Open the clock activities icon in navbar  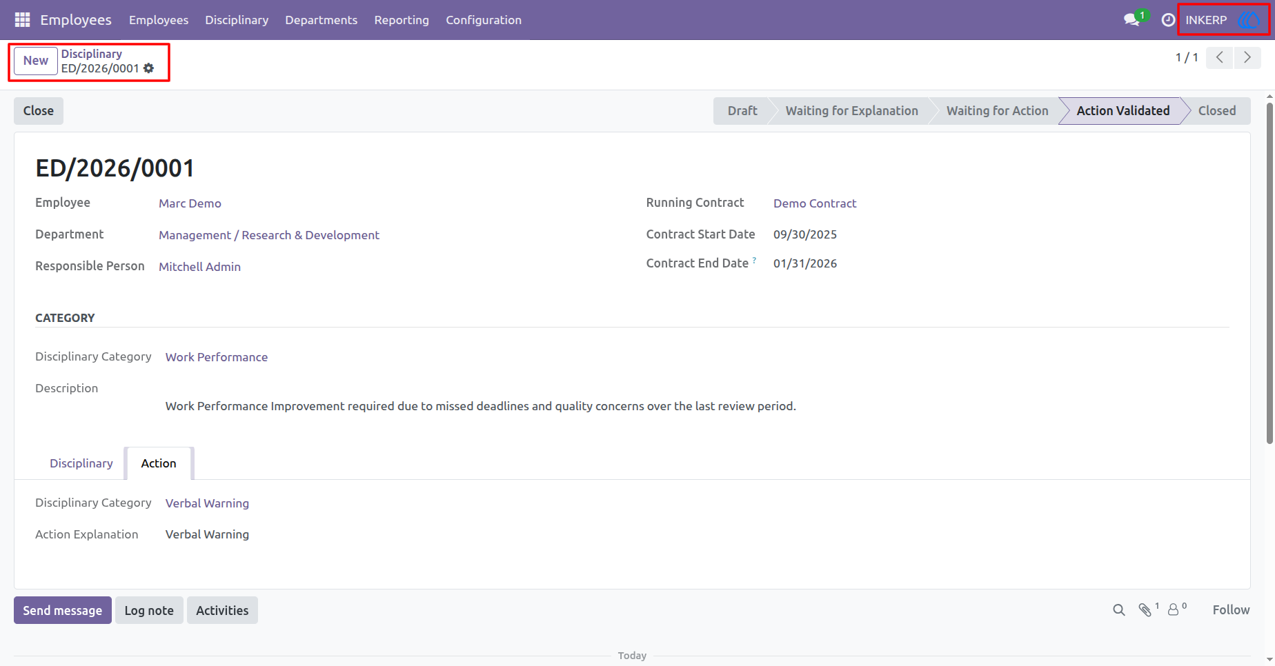[1168, 20]
